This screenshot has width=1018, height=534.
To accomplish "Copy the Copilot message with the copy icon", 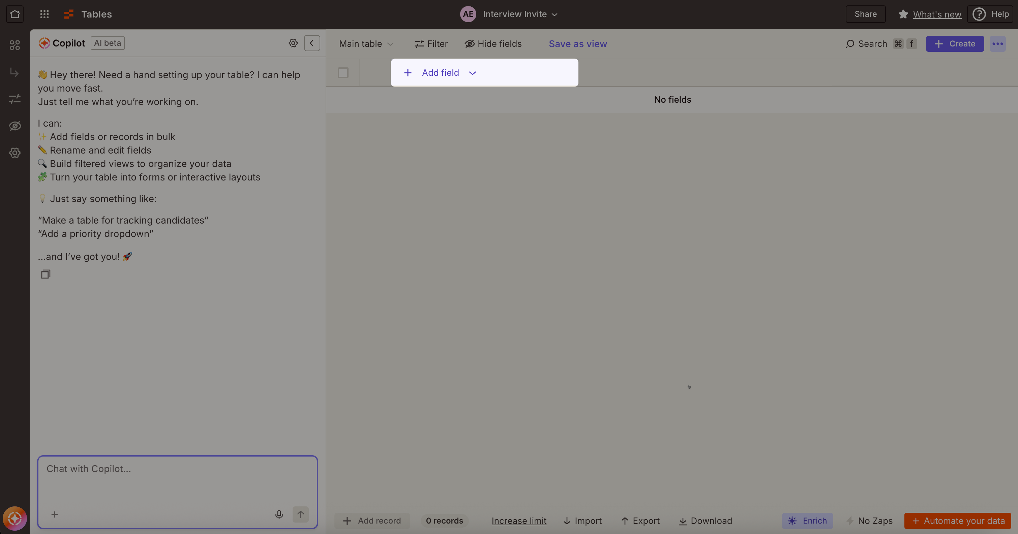I will click(x=46, y=274).
